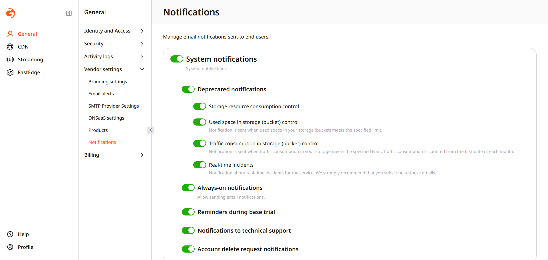Collapse Vendor settings chevron
Image resolution: width=548 pixels, height=260 pixels.
point(142,69)
